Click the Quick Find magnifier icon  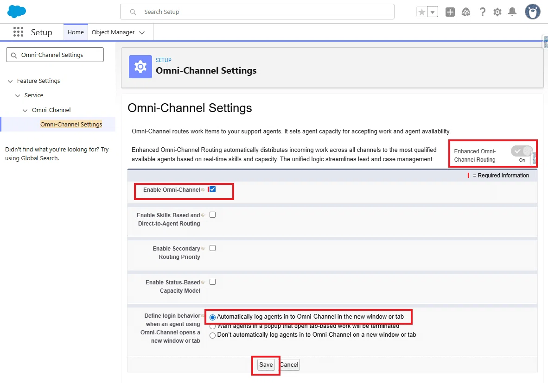point(14,55)
